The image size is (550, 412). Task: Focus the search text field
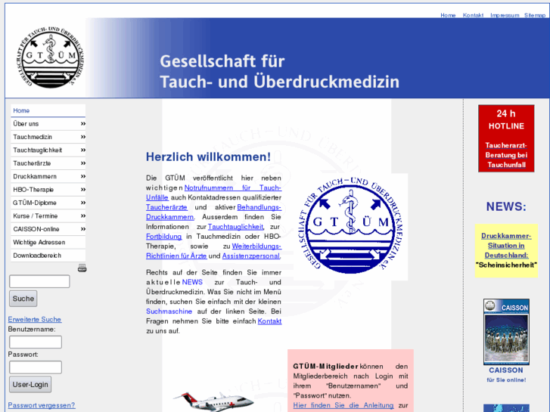39,281
